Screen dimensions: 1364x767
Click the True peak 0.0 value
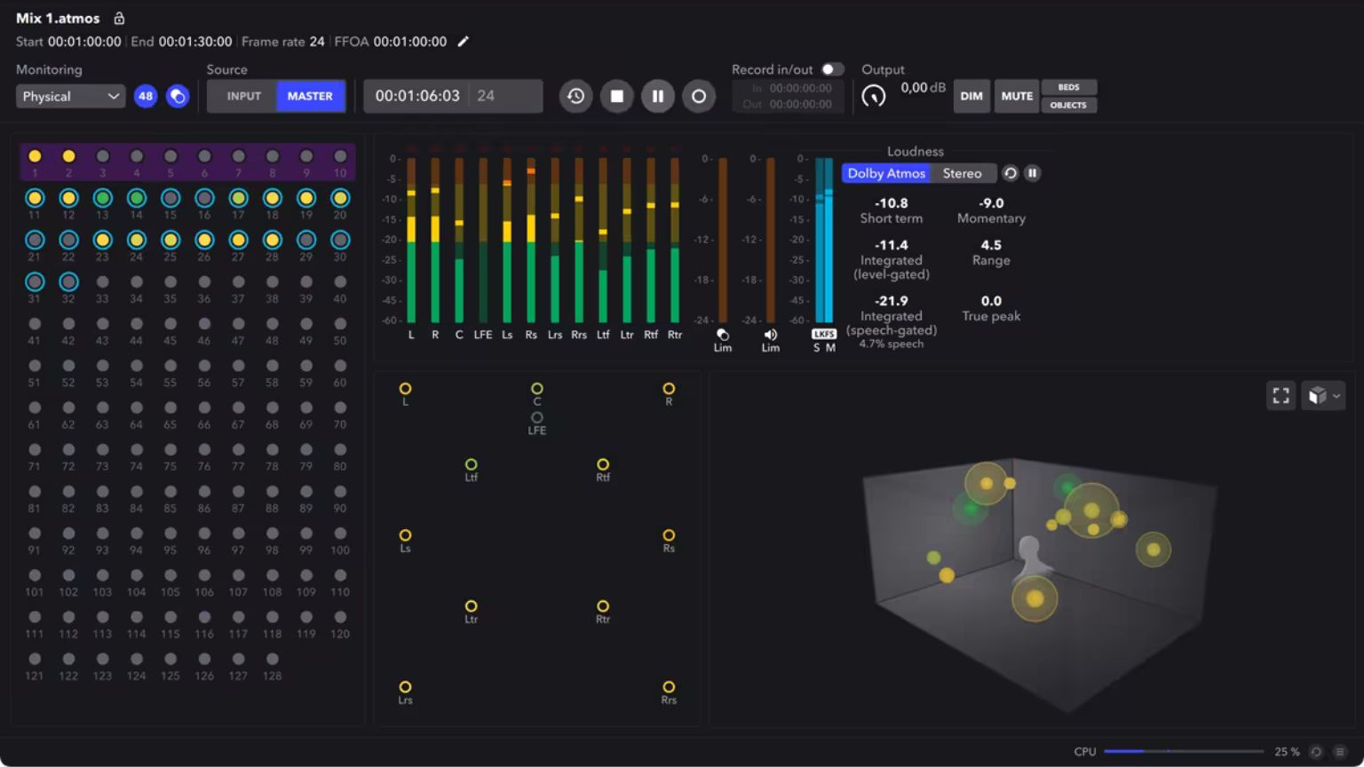pos(991,301)
